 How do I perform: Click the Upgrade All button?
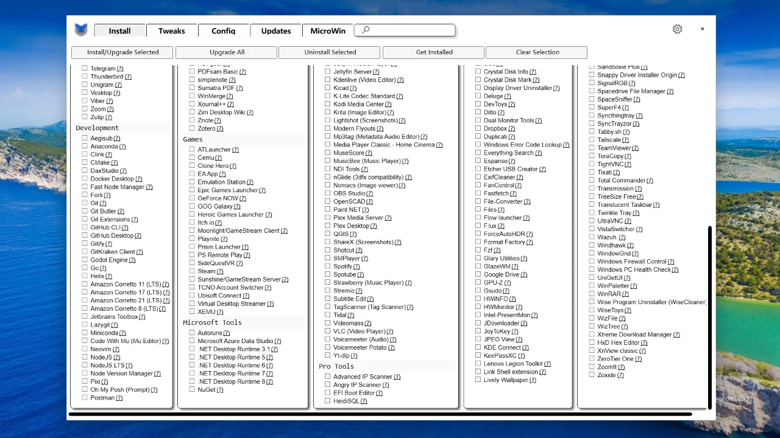[227, 52]
